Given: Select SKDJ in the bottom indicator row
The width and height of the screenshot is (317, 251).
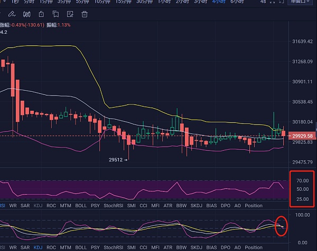Looking at the screenshot, I should 195,247.
